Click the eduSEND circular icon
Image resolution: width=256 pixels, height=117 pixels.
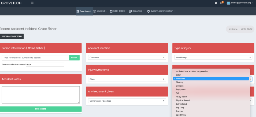[95, 11]
